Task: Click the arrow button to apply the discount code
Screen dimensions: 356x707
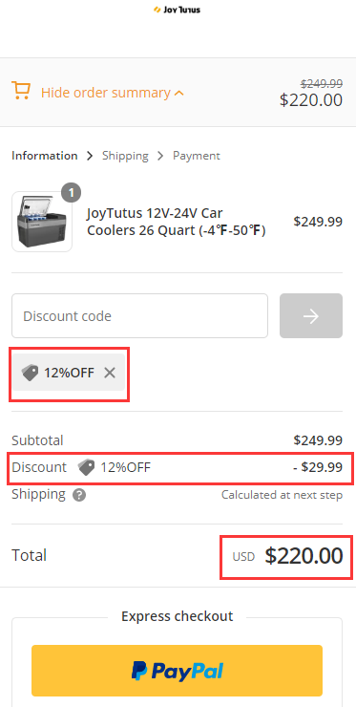Action: (x=311, y=315)
